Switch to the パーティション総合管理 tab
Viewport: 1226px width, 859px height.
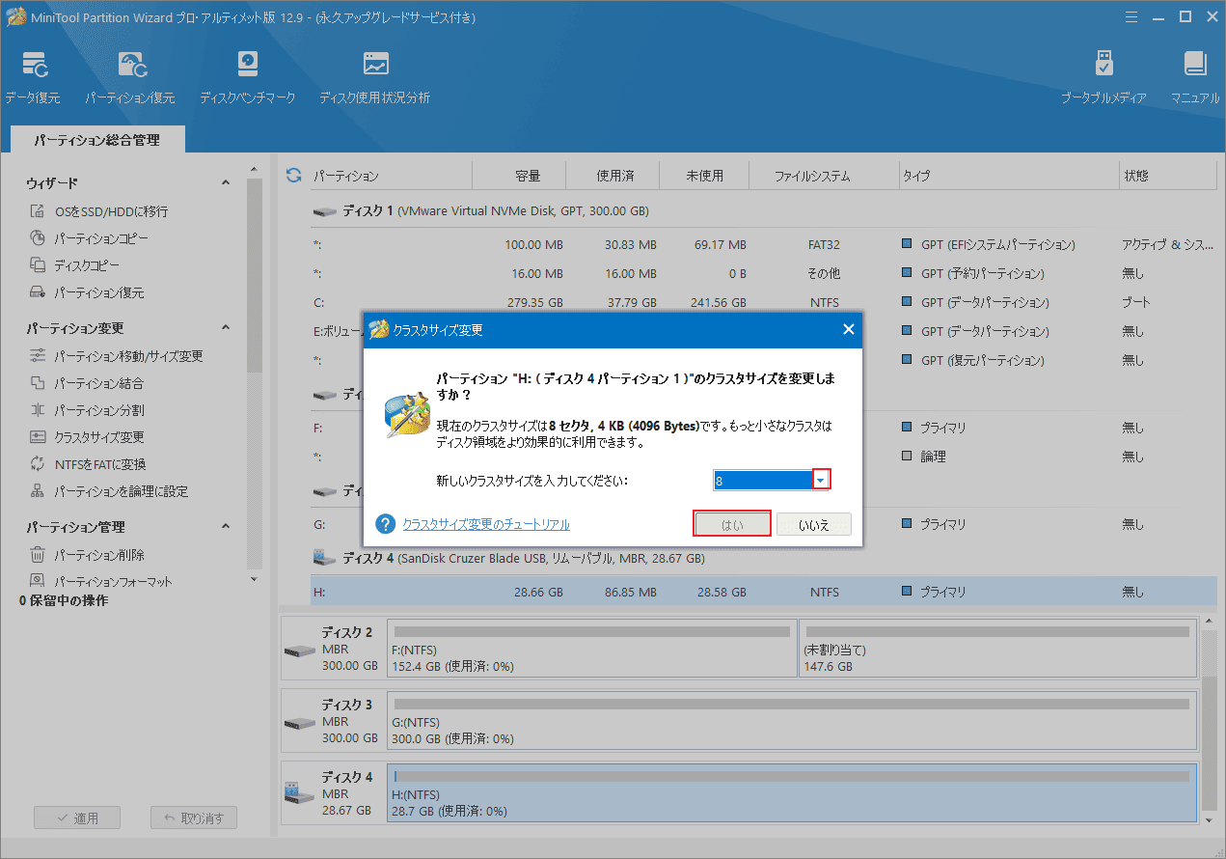[96, 140]
